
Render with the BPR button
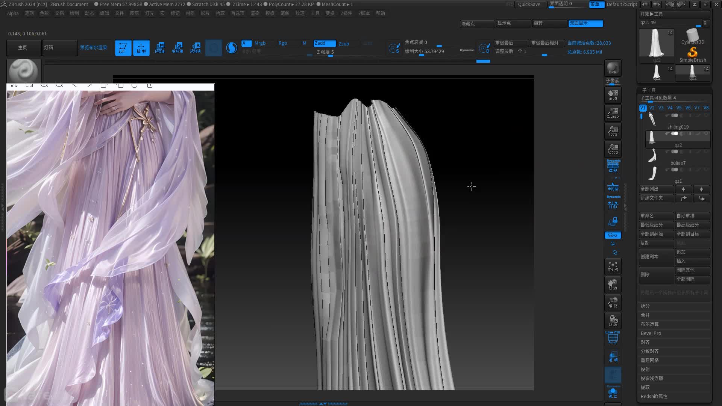(x=613, y=68)
